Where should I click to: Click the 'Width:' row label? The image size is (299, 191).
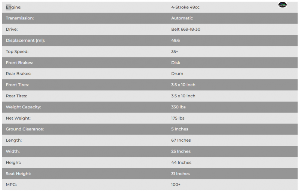[13, 151]
